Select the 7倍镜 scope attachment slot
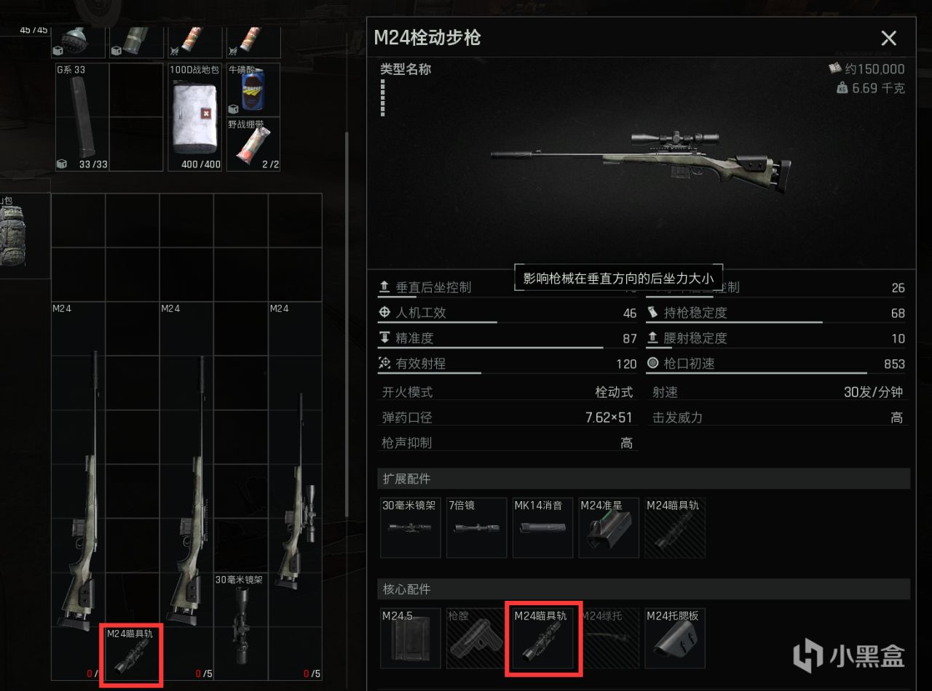The height and width of the screenshot is (691, 932). click(476, 527)
